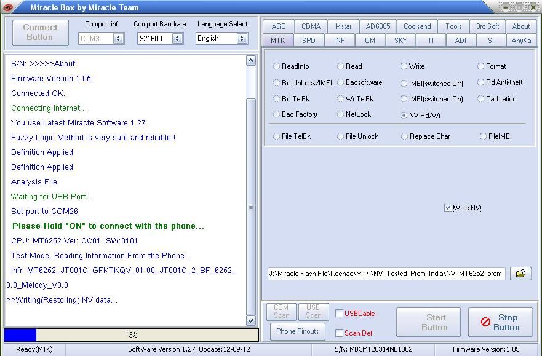Switch to the SKY tab
This screenshot has height=356, width=542.
point(401,41)
